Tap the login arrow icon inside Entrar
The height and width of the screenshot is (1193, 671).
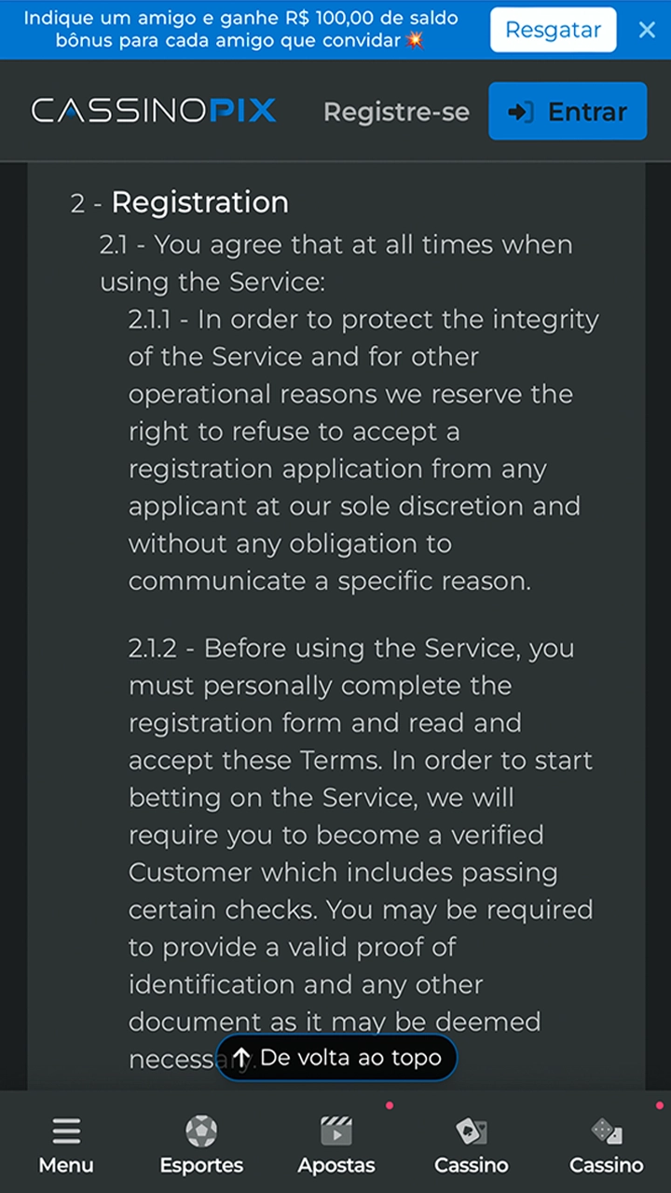(x=520, y=112)
